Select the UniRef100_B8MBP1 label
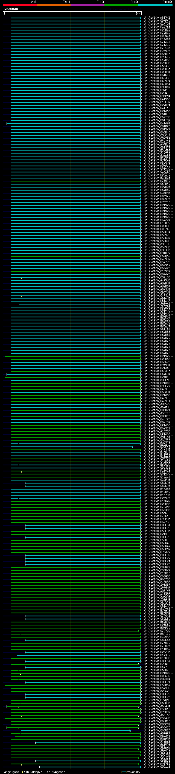Viewport: 175px width, 774px height. click(157, 410)
